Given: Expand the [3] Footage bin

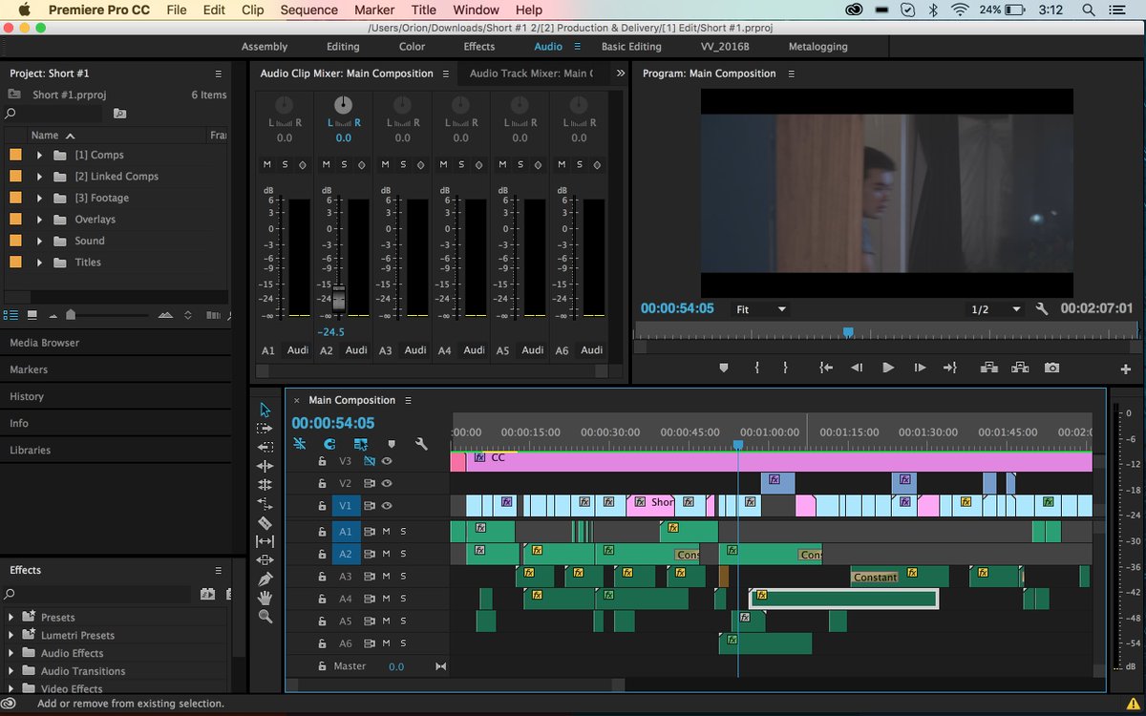Looking at the screenshot, I should 39,198.
